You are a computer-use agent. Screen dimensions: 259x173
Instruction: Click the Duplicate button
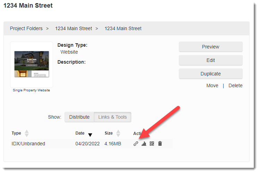pos(210,74)
